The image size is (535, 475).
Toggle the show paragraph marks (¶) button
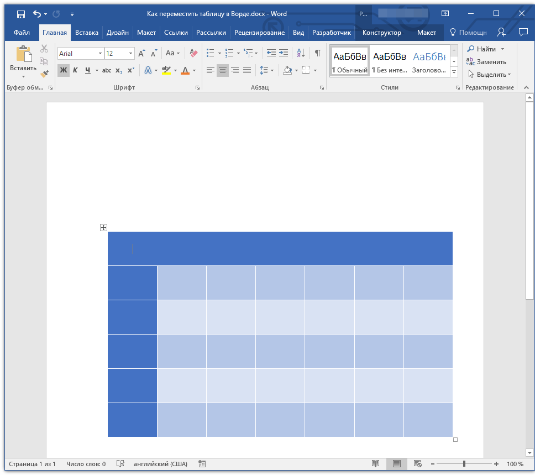coord(317,53)
